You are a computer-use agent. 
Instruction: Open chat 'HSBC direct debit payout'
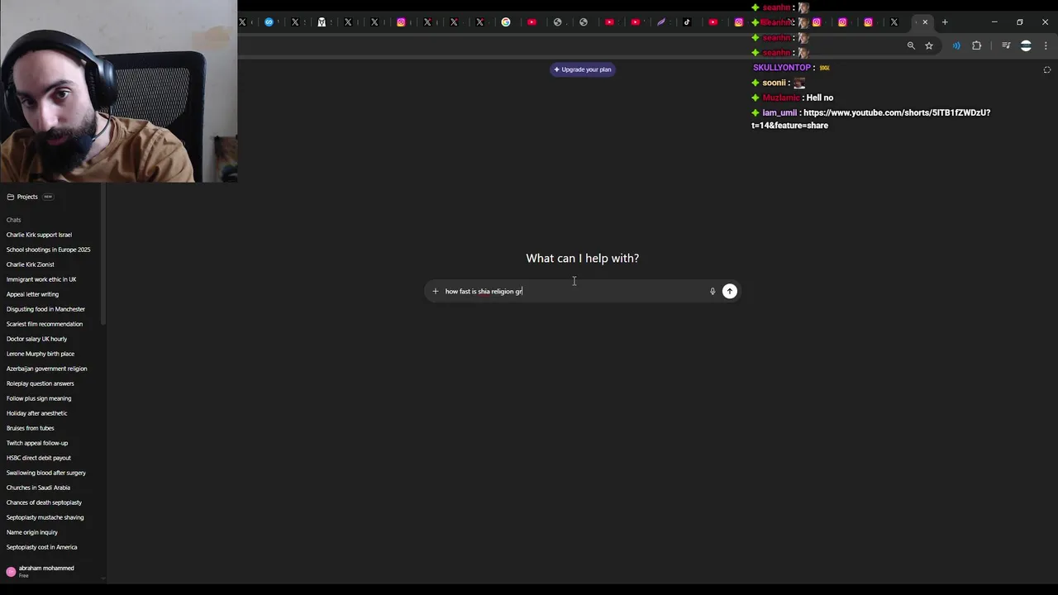39,458
